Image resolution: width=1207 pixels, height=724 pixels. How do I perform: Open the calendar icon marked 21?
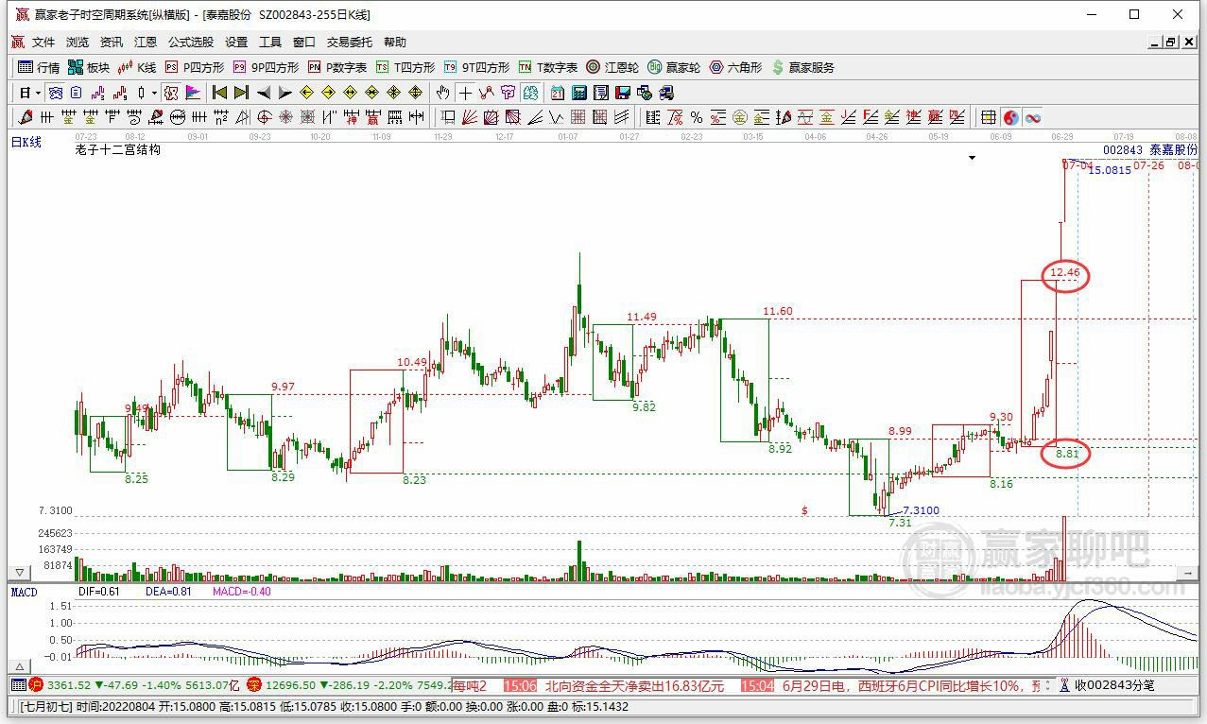[557, 93]
